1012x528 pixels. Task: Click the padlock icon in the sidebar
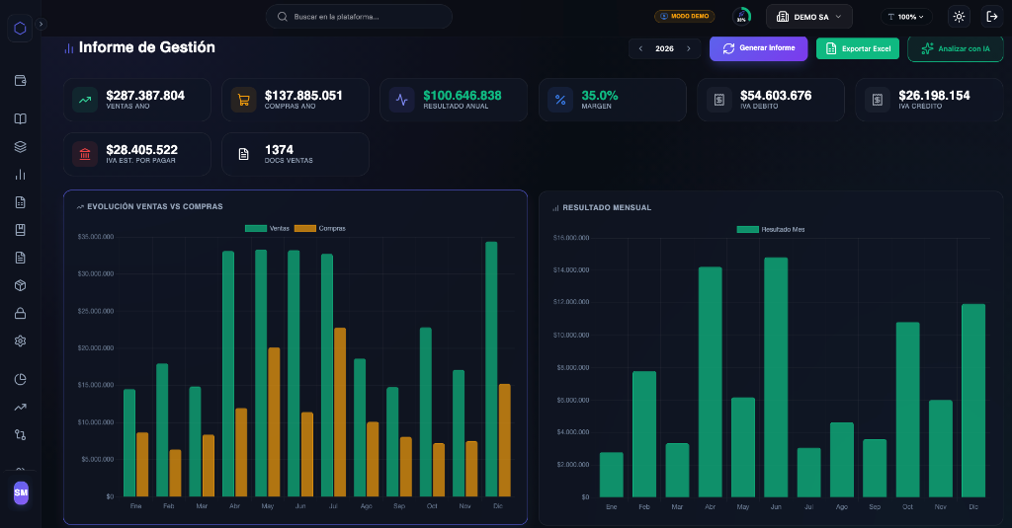pyautogui.click(x=20, y=313)
